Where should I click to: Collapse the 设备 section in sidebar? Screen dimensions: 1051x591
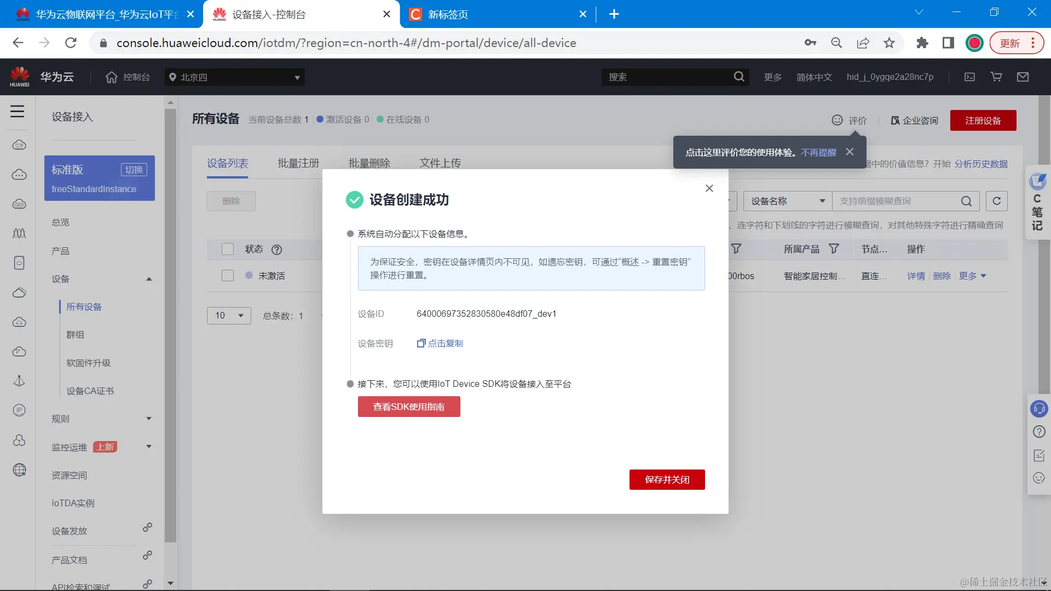pyautogui.click(x=149, y=279)
